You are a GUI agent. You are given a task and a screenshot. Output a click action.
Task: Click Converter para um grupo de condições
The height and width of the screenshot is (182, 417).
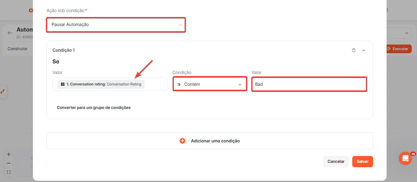click(94, 108)
